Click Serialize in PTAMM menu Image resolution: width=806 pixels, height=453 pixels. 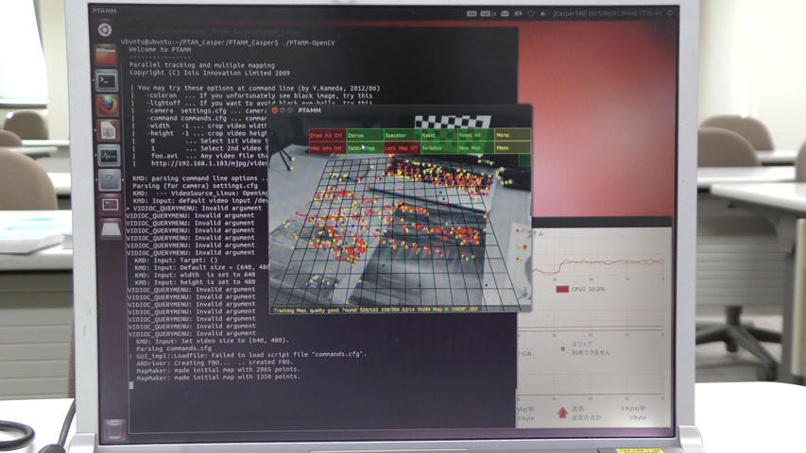(438, 148)
